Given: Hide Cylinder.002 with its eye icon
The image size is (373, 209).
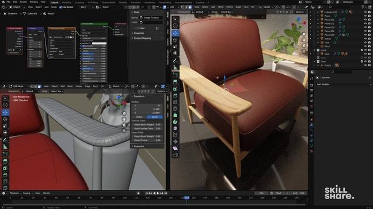Looking at the screenshot, I should tap(365, 12).
